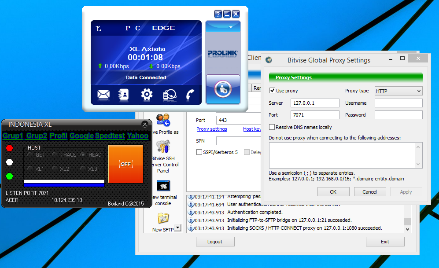Image resolution: width=439 pixels, height=268 pixels.
Task: Expand the sidebar dropdown arrow beside New SFTP
Action: (178, 228)
